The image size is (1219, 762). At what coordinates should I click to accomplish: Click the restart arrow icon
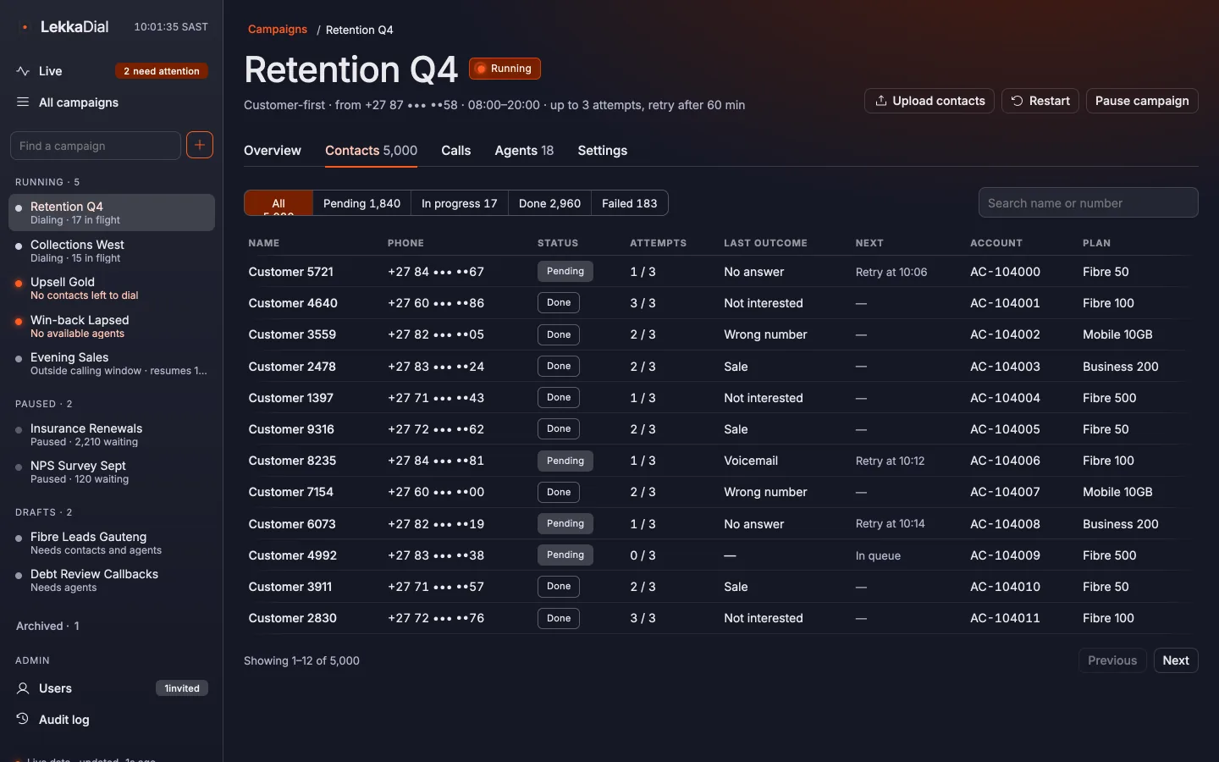[1018, 101]
